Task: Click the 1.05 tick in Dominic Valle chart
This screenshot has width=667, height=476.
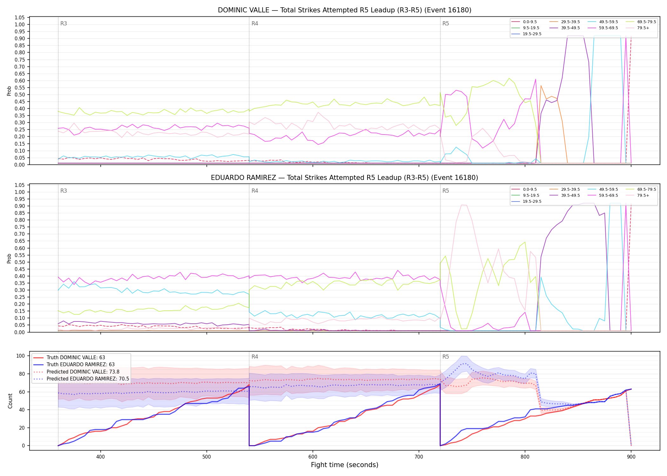Action: click(x=20, y=17)
